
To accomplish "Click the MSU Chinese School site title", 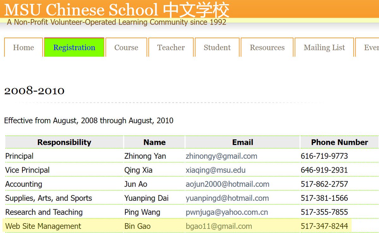I will tap(117, 10).
